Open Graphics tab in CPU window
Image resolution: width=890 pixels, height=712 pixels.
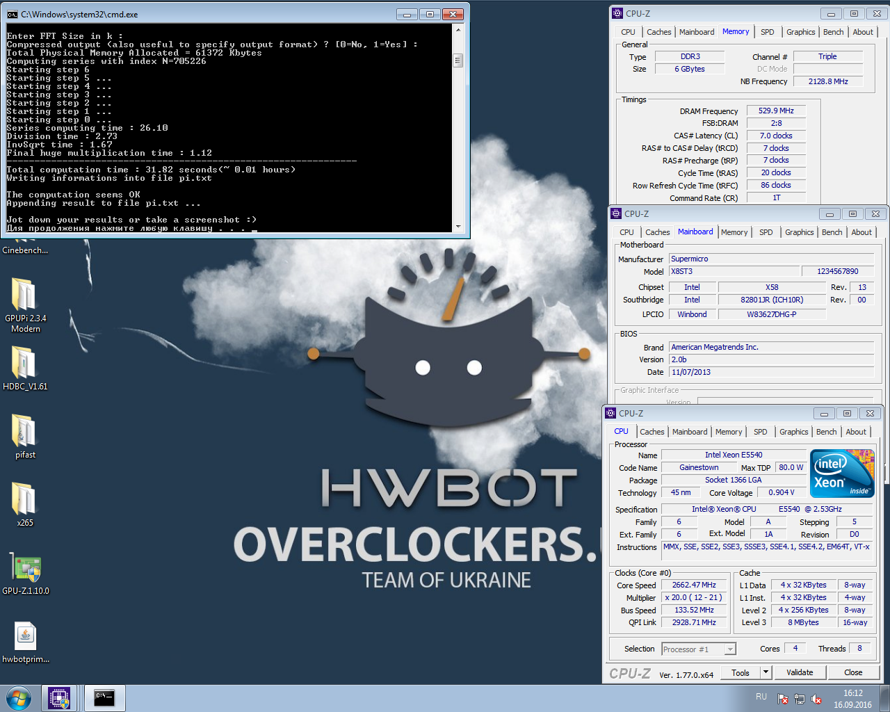click(794, 432)
